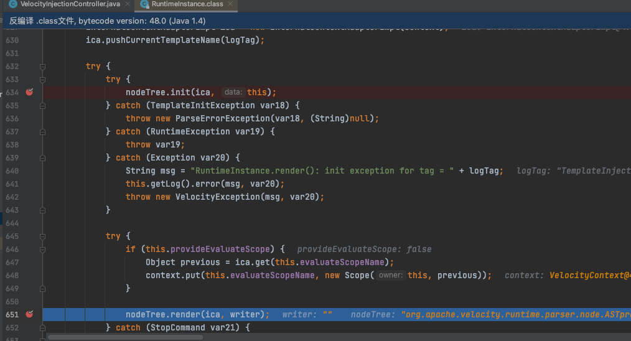Click 'new Scope' on line 648
The width and height of the screenshot is (631, 341).
(347, 276)
